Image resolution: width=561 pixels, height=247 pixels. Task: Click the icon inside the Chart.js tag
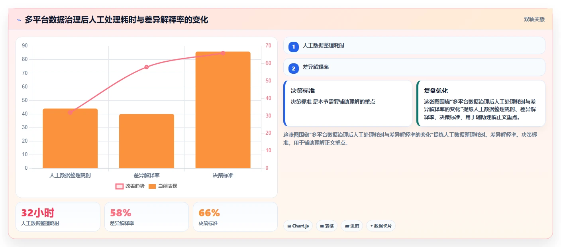[289, 226]
